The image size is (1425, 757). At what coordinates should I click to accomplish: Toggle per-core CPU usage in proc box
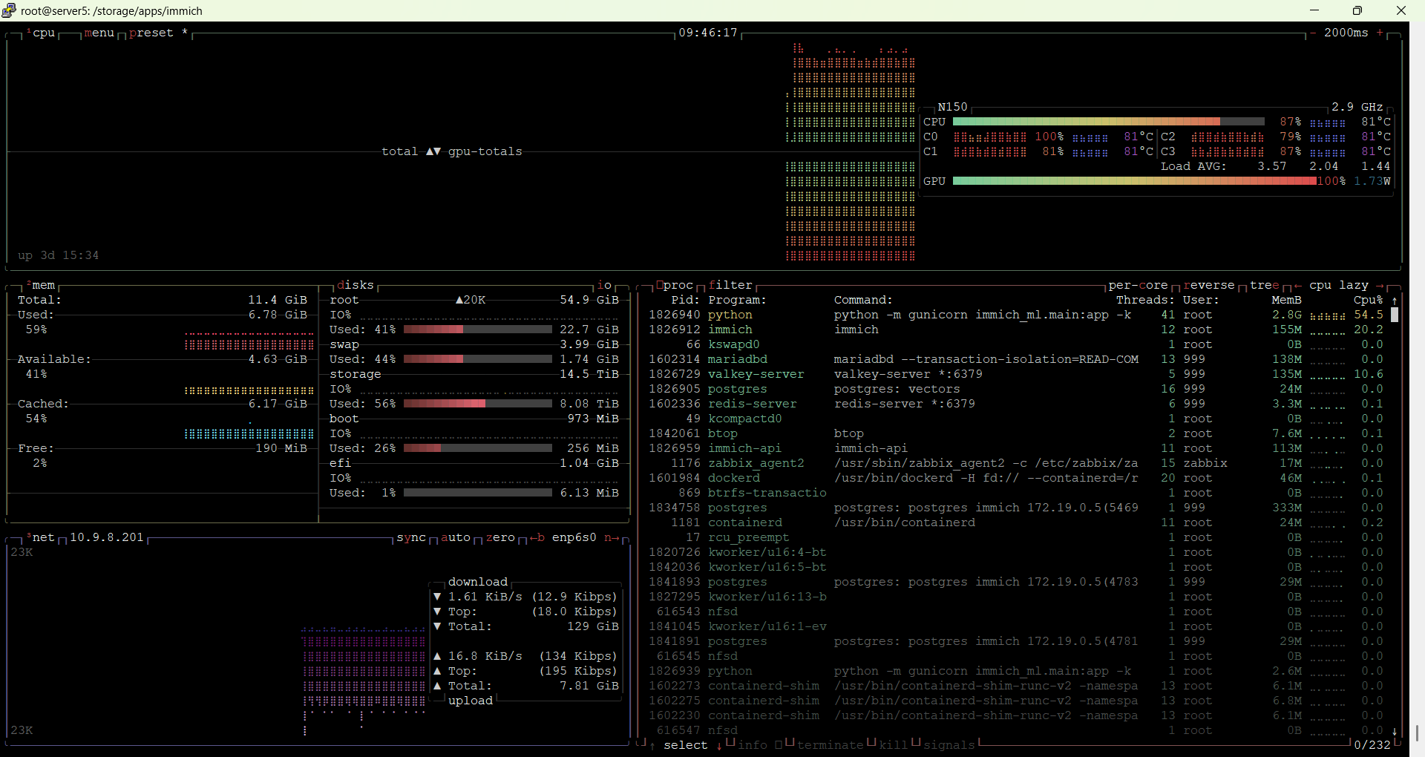pyautogui.click(x=1138, y=285)
